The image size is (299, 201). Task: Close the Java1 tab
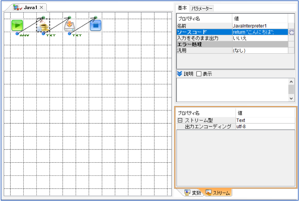pyautogui.click(x=42, y=7)
